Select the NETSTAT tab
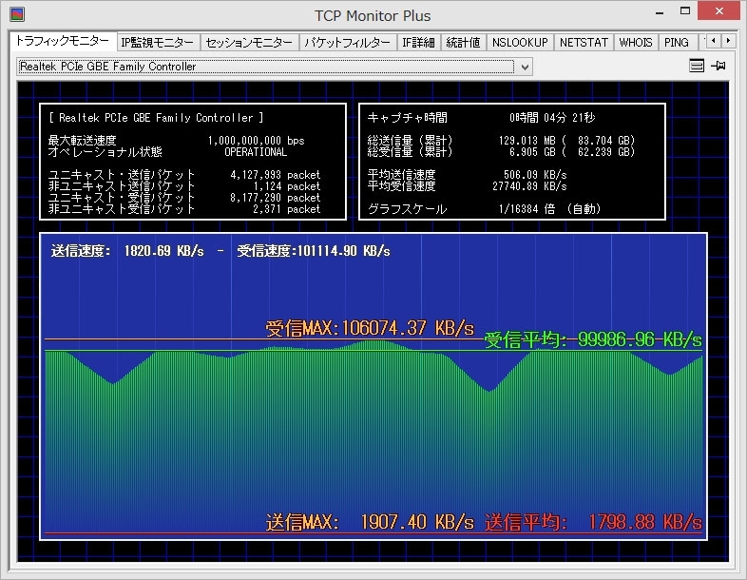The width and height of the screenshot is (747, 580). [x=584, y=43]
